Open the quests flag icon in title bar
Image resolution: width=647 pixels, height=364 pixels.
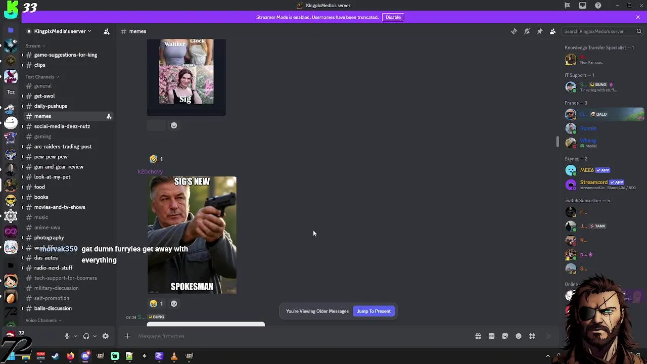567,6
